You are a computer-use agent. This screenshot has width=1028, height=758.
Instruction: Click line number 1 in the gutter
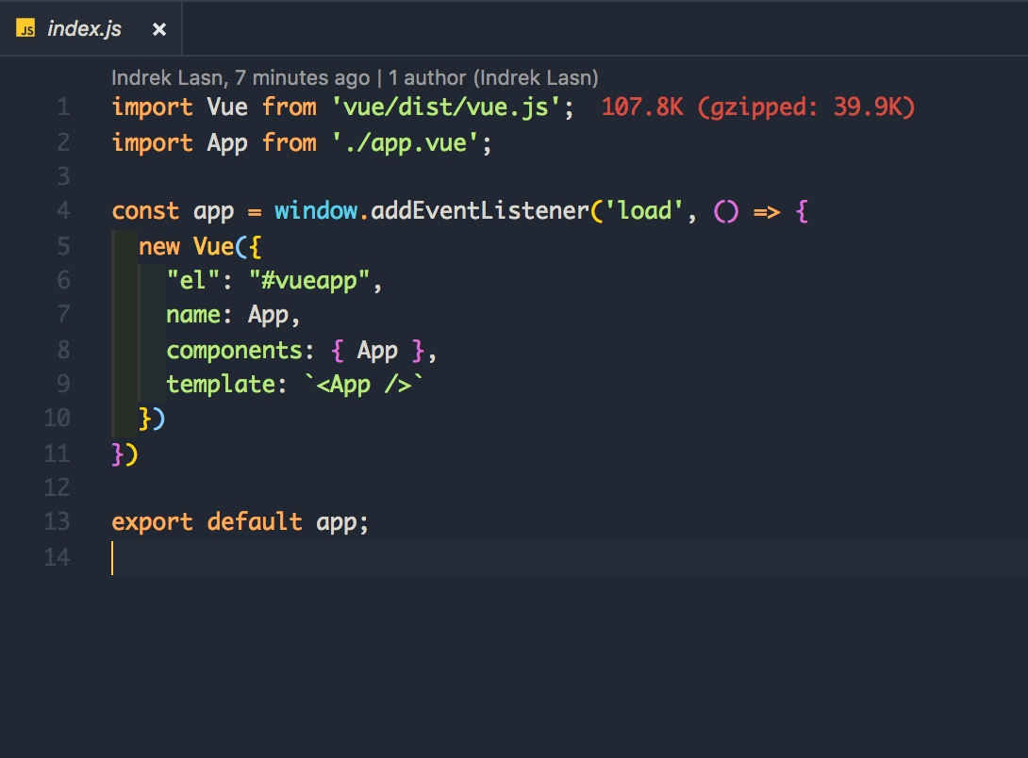click(x=63, y=107)
